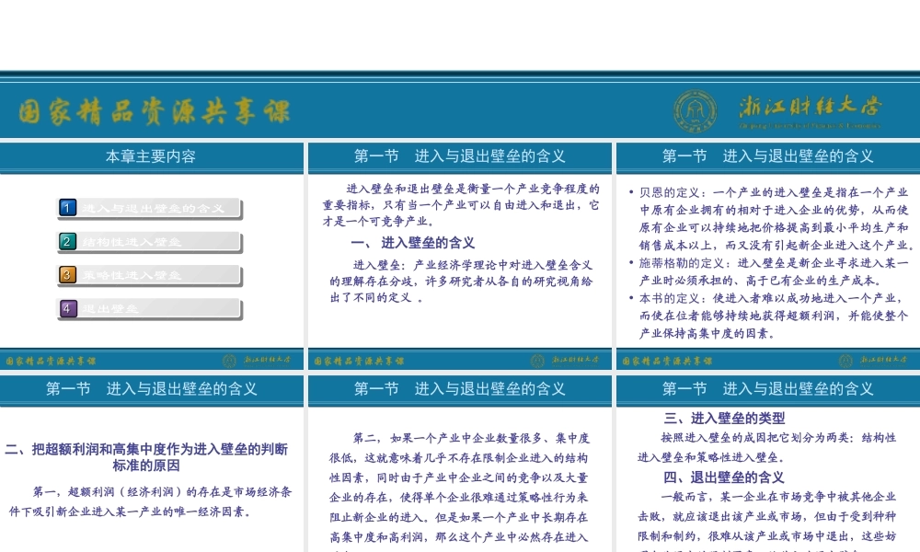Select the purple numbered badge 4 icon
Viewport: 920px width, 552px height.
coord(67,309)
